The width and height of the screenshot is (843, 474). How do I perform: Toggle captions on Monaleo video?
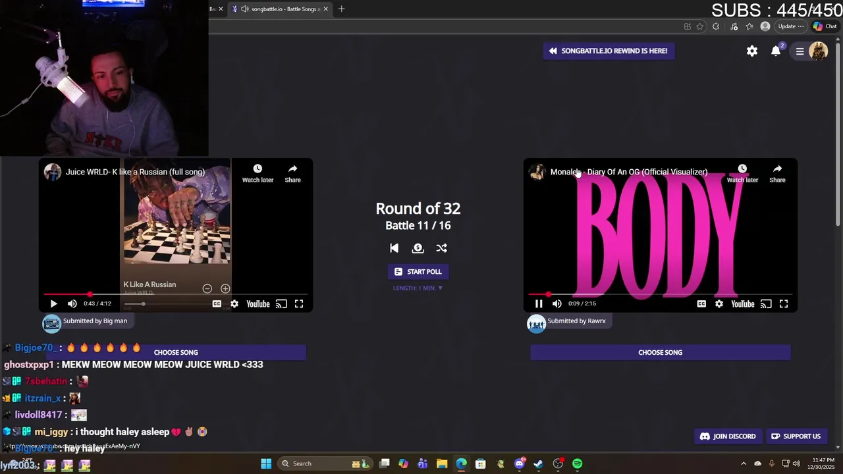click(701, 303)
